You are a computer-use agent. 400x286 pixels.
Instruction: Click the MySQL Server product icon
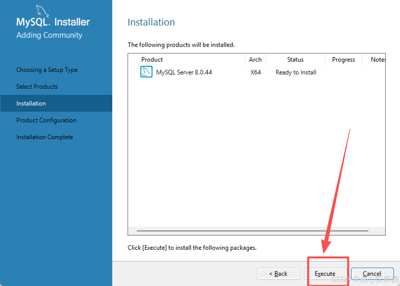click(146, 72)
